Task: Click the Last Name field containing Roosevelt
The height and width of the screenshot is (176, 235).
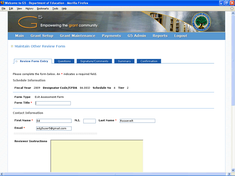Action: (x=137, y=121)
